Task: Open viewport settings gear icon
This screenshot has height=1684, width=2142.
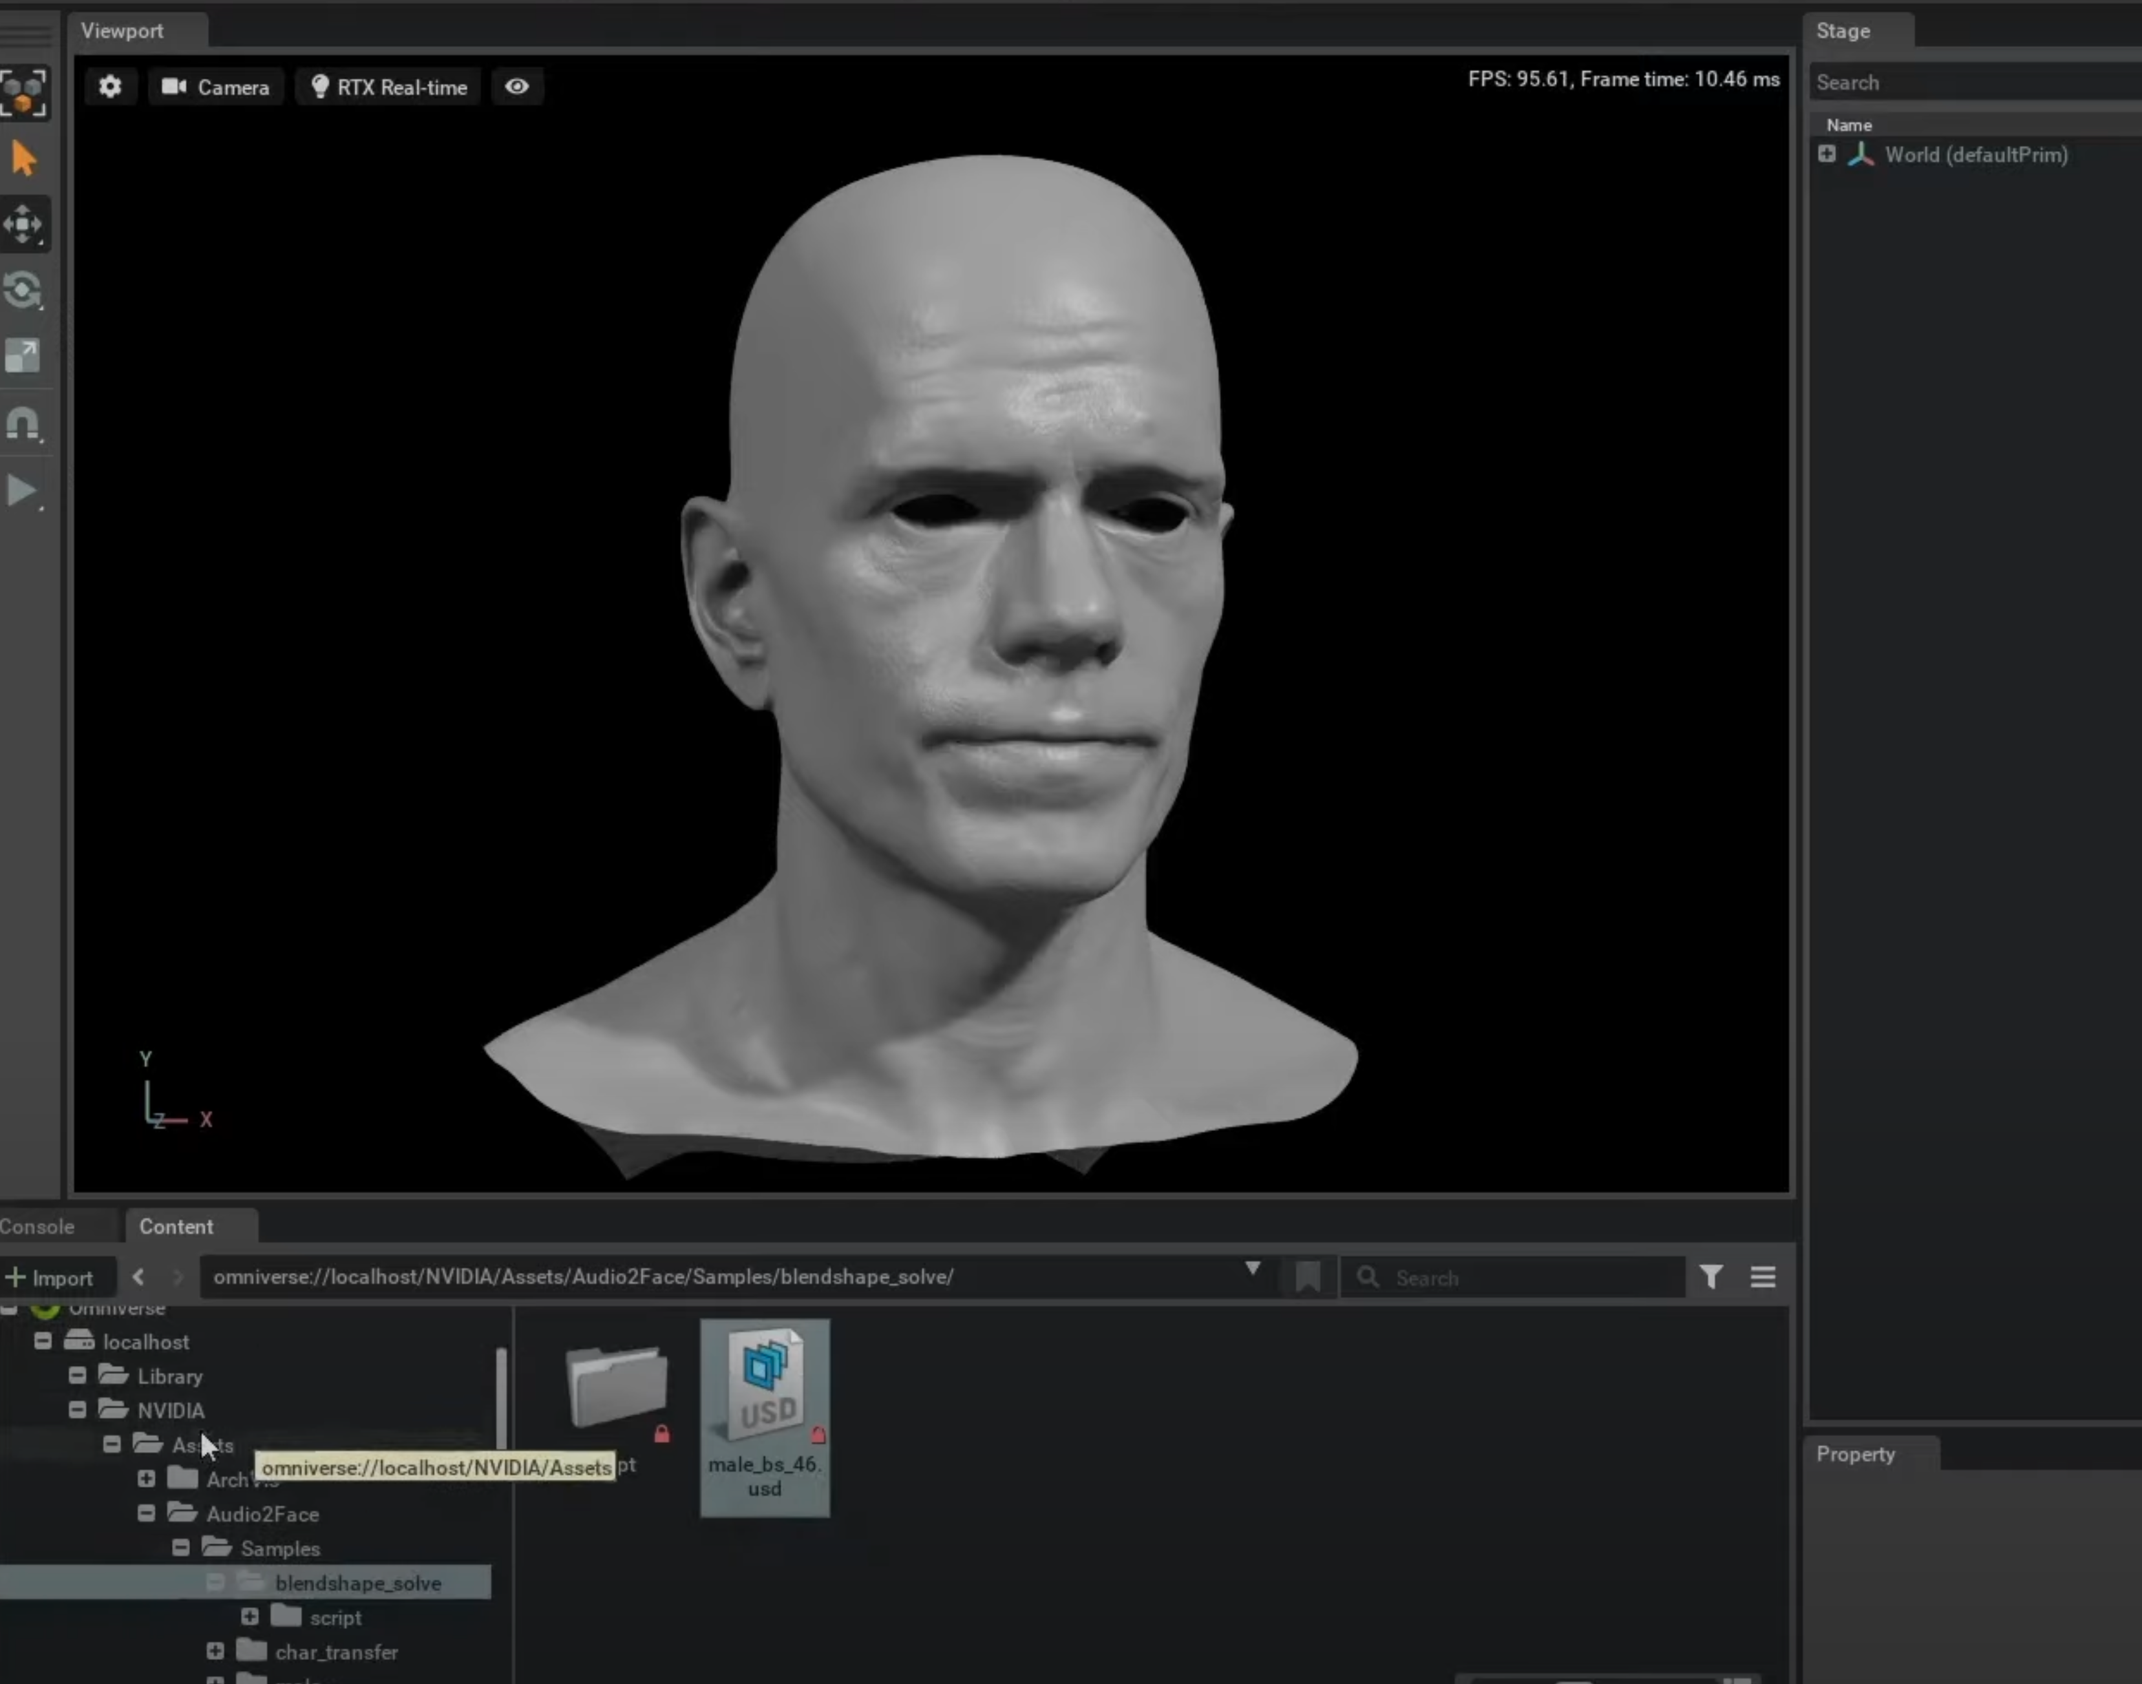Action: [x=109, y=87]
